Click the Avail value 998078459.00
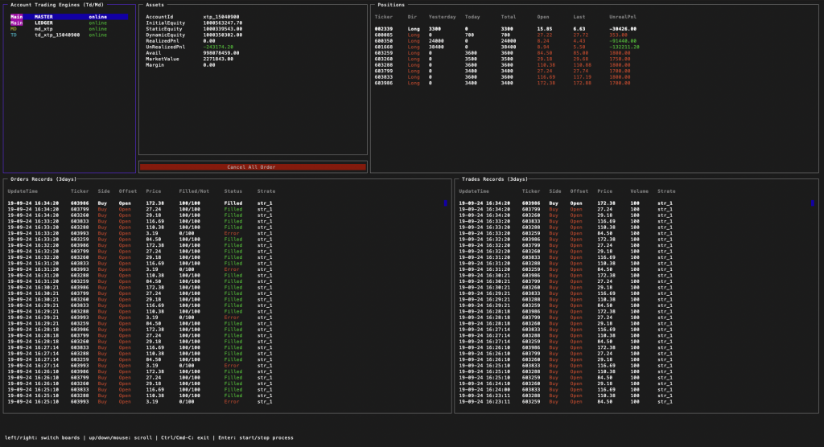824x447 pixels. [x=221, y=53]
